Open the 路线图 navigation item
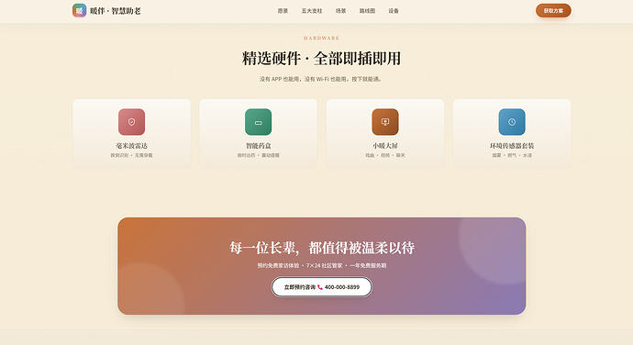Screen dimensions: 633x345 pos(367,11)
